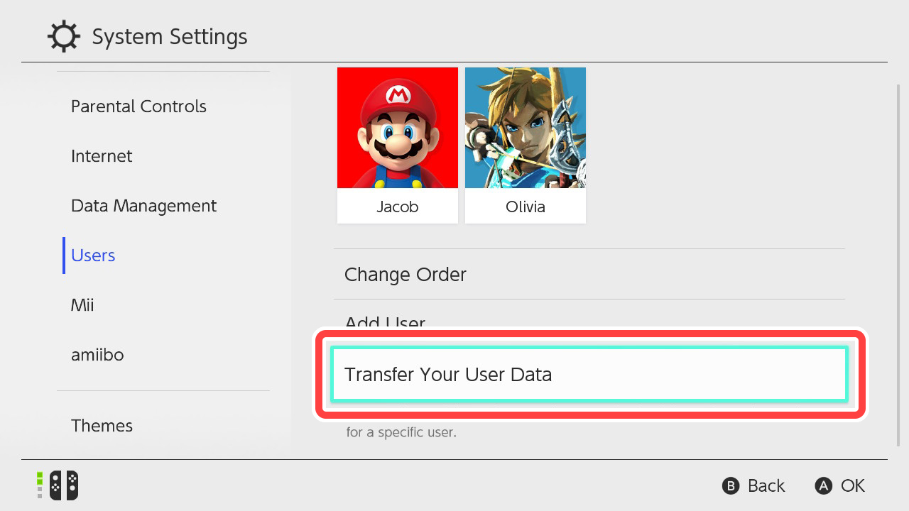
Task: Choose Change Order option
Action: click(x=589, y=274)
